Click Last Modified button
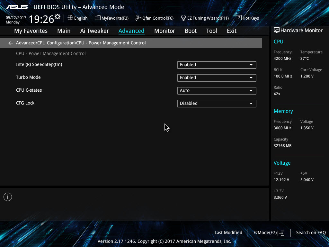The width and height of the screenshot is (329, 247). (x=228, y=233)
